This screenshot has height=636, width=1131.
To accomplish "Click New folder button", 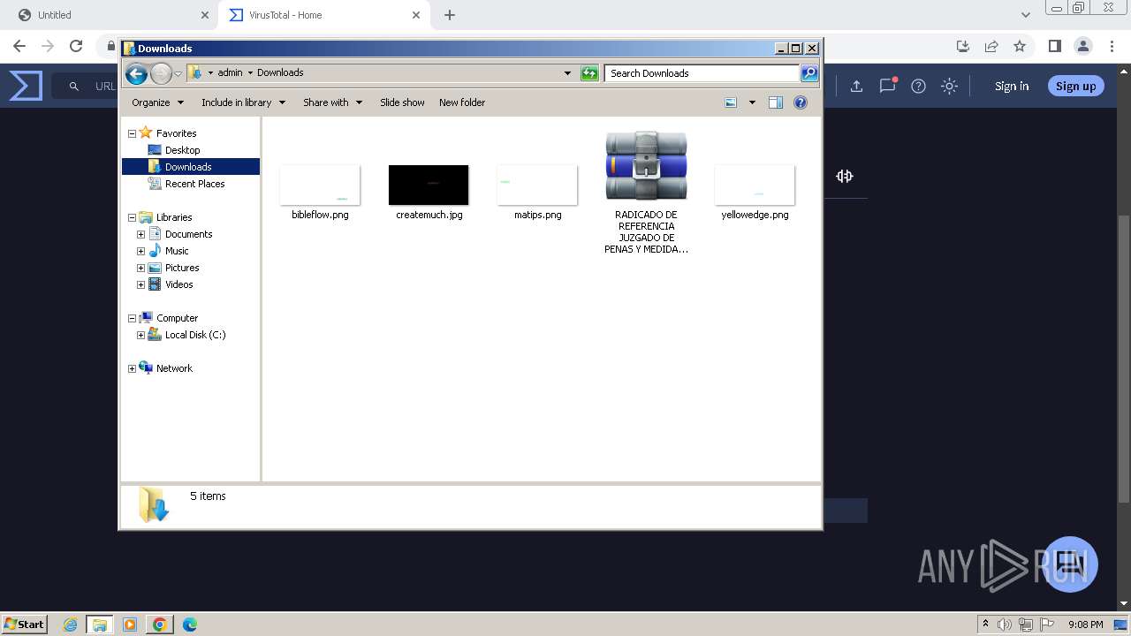I will coord(462,102).
